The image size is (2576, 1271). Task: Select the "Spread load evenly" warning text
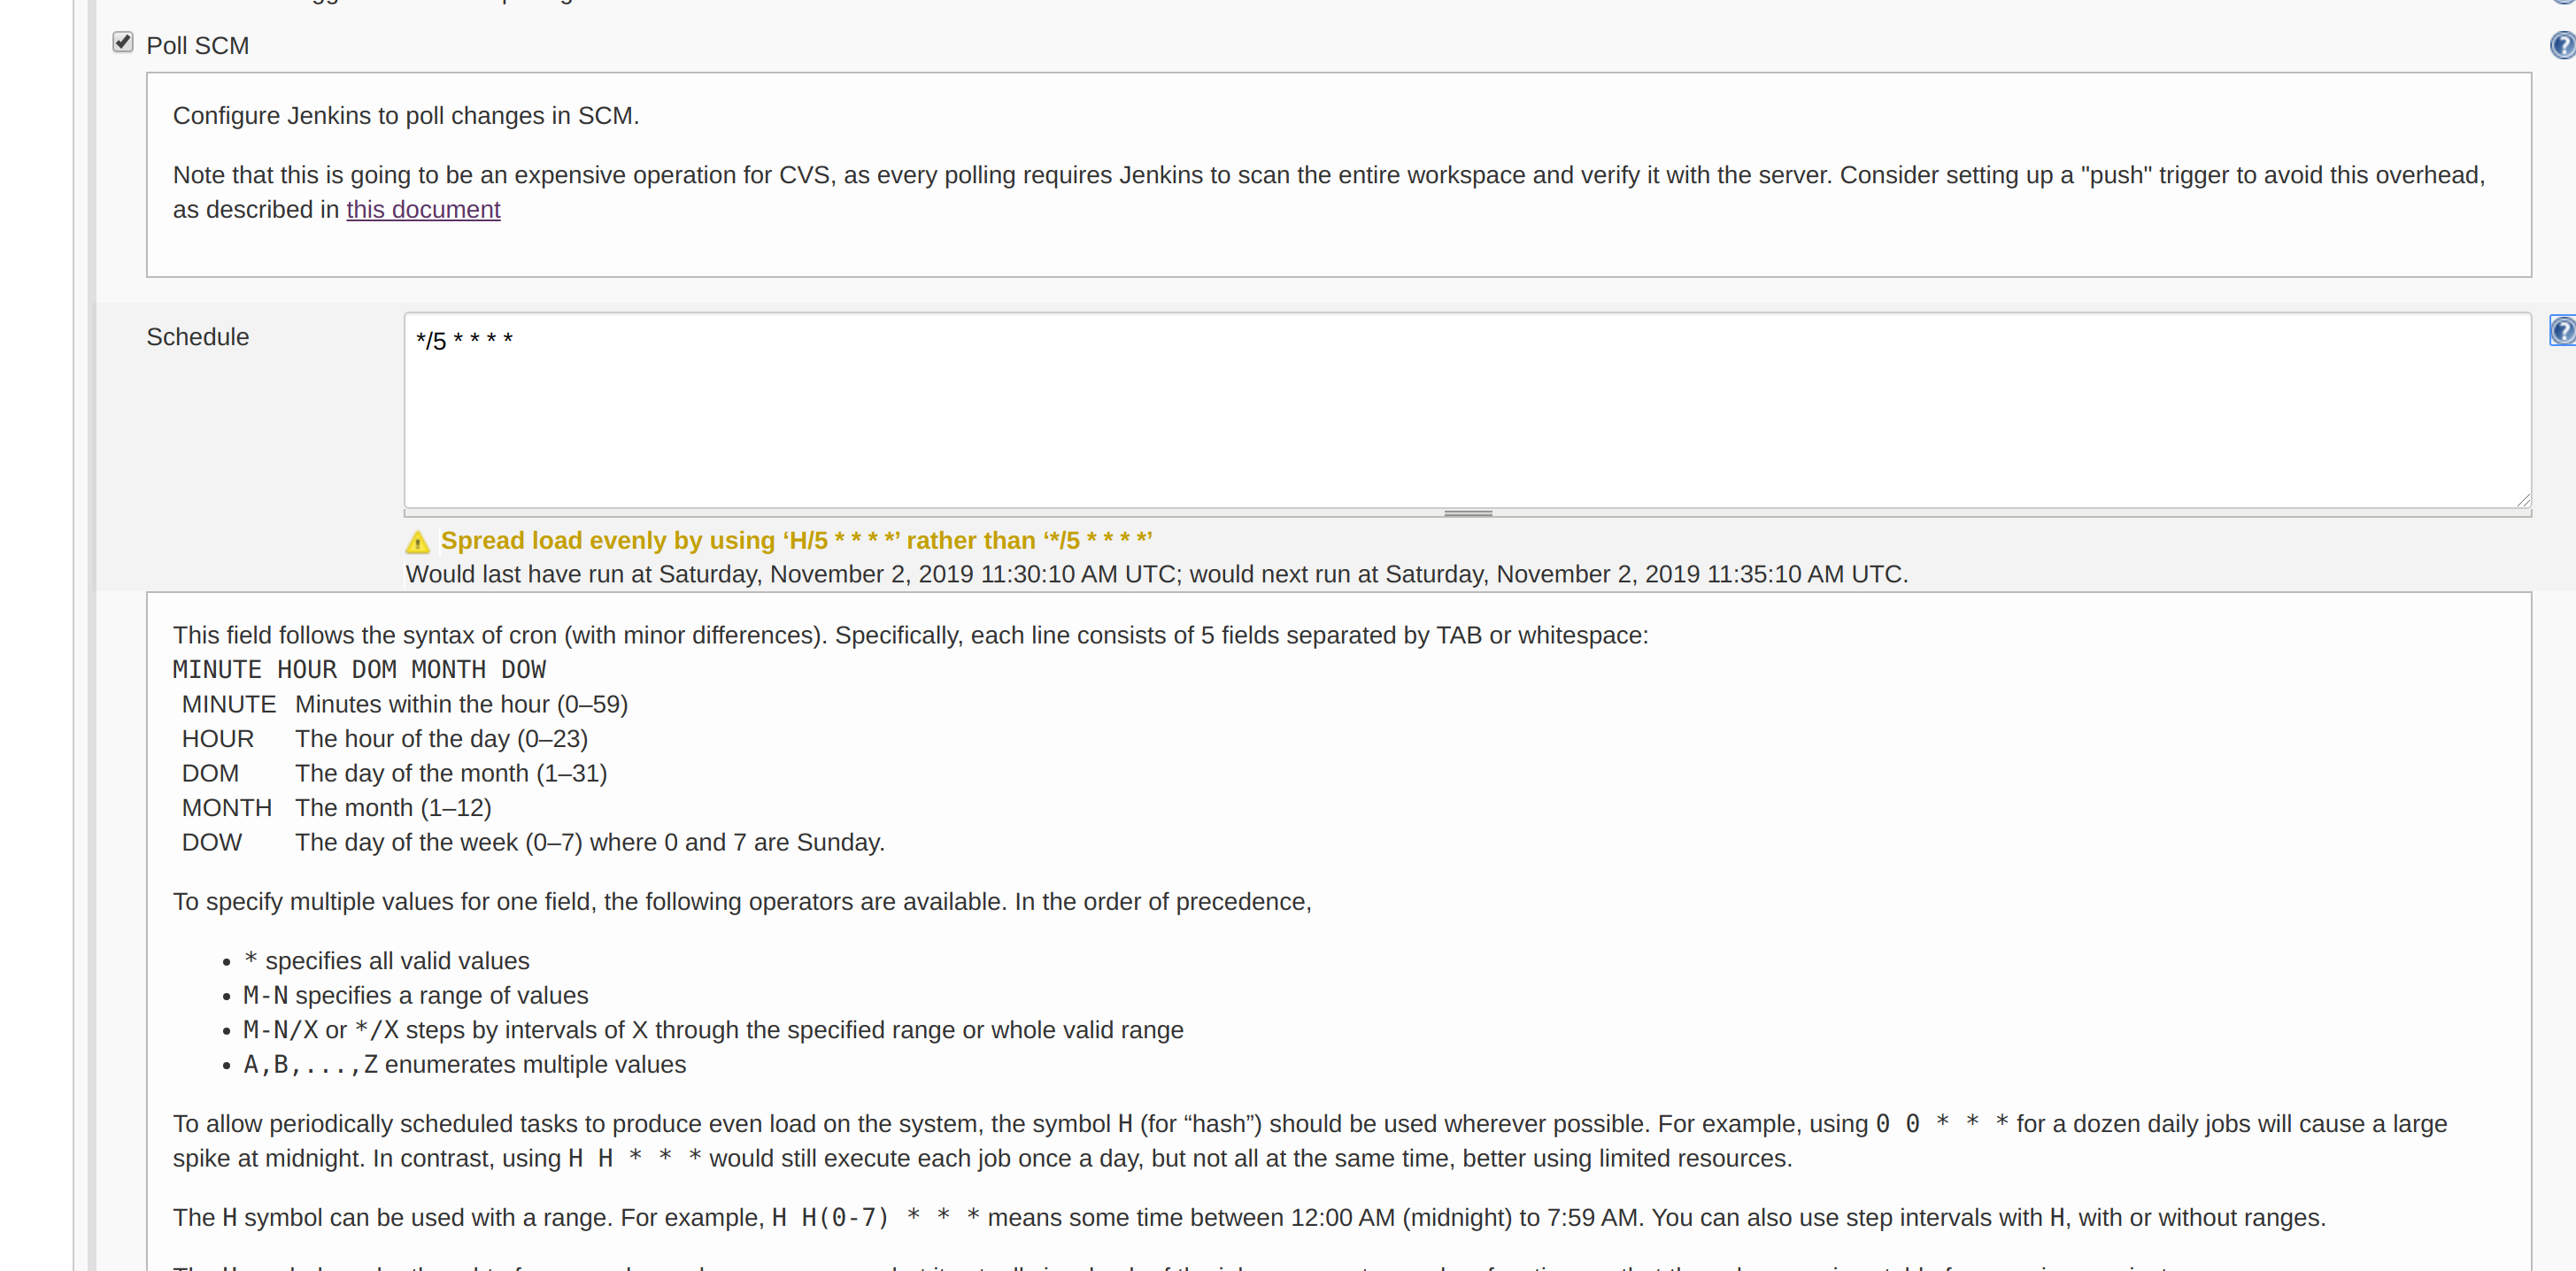[x=797, y=540]
